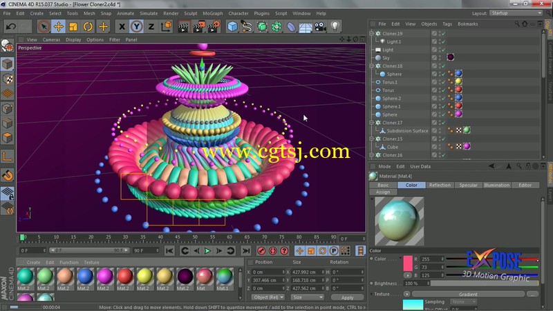
Task: Click the Camera object icon in toolbar
Action: click(321, 26)
